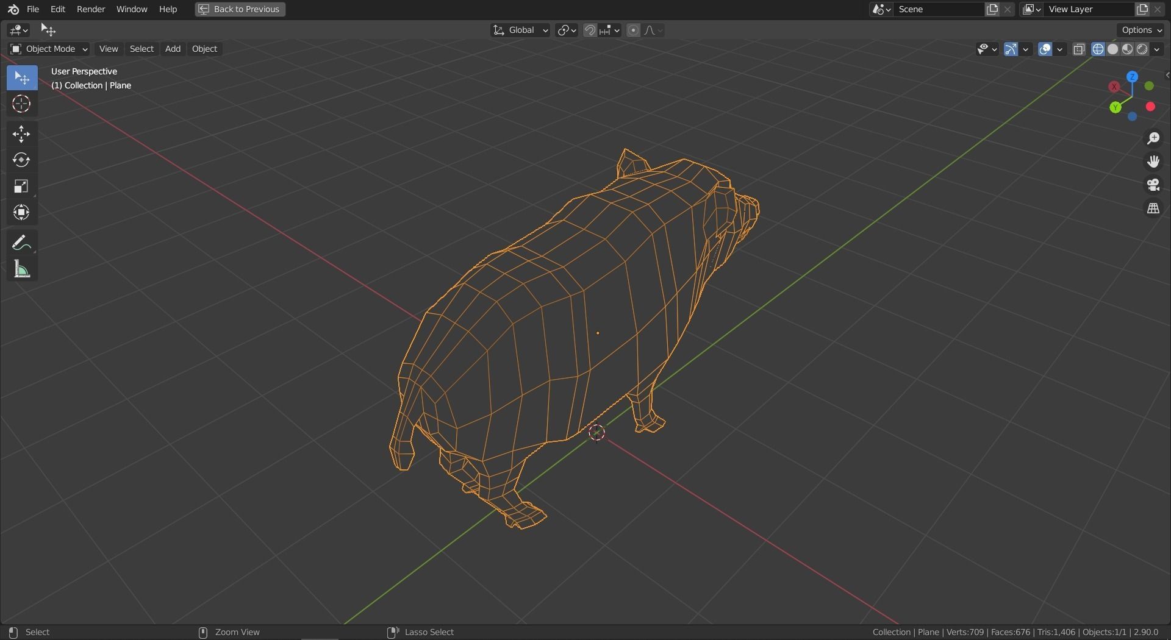Click the Back to Previous button
Screen dimensions: 1171x640
point(240,9)
